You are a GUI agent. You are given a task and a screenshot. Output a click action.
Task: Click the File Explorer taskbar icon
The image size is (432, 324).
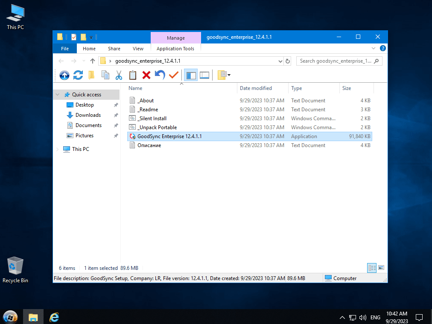coord(33,317)
